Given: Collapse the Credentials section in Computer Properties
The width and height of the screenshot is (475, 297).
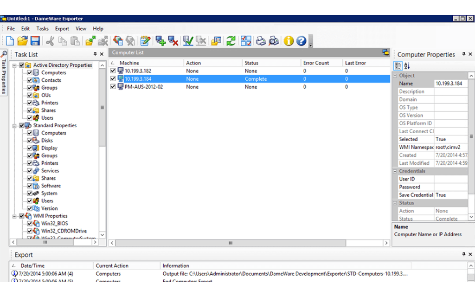Looking at the screenshot, I should click(x=395, y=171).
